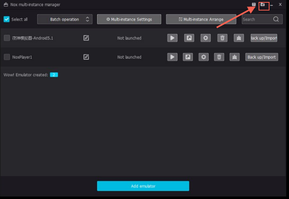Open the folder icon in title bar
The width and height of the screenshot is (289, 199).
click(x=262, y=4)
